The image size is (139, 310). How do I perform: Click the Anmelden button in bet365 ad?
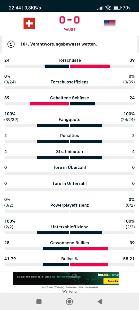click(x=111, y=281)
